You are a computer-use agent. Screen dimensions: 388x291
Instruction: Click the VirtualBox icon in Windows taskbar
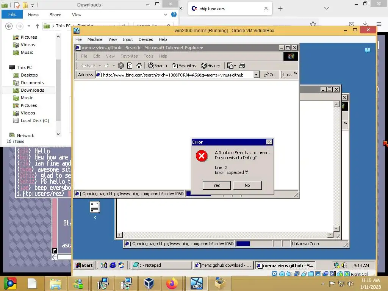pos(149,283)
